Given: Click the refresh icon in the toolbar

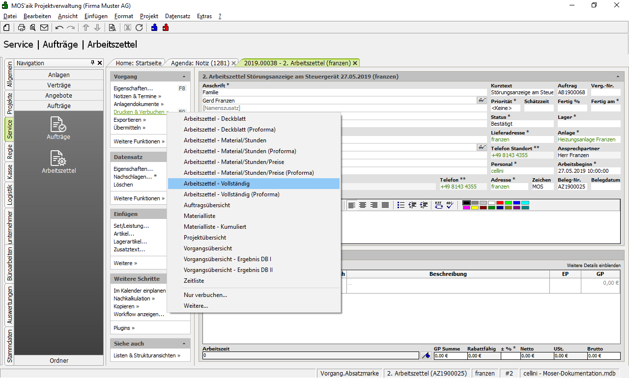Looking at the screenshot, I should (139, 27).
